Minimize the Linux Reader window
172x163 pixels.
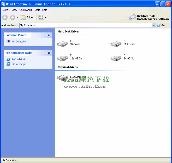click(157, 4)
